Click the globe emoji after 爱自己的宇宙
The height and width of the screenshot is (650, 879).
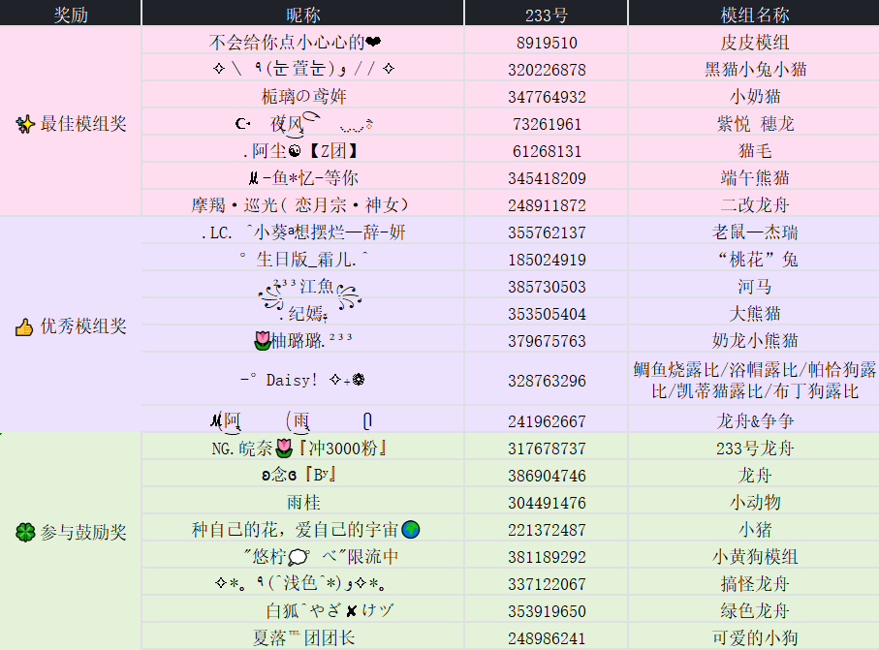(411, 530)
